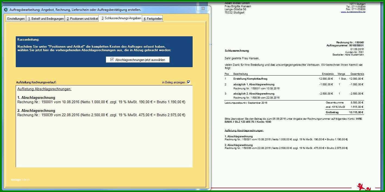Screen dimensions: 385x192
Task: Click 'Leistungszeitpunkt: September 2016' in invoice
Action: coord(246,103)
